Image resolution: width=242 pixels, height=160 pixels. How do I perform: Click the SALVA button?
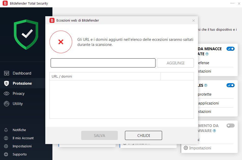click(99, 136)
